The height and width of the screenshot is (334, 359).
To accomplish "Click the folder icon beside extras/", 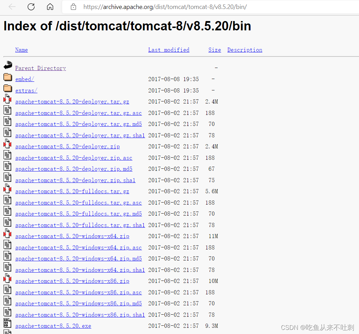I will [7, 88].
